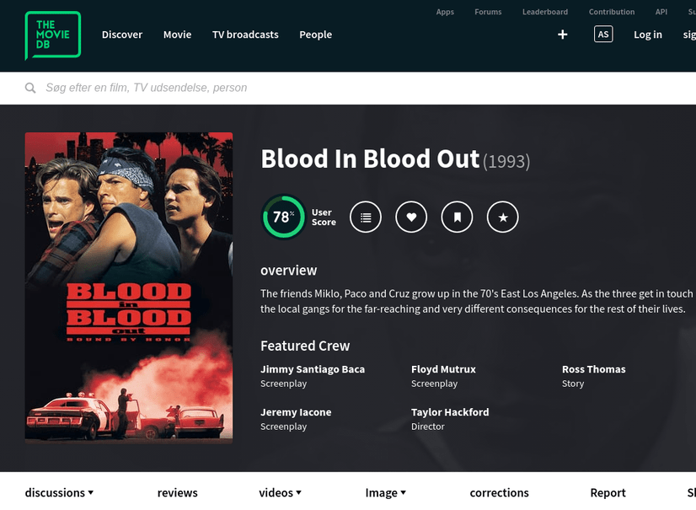Click the User Score label

coord(324,217)
